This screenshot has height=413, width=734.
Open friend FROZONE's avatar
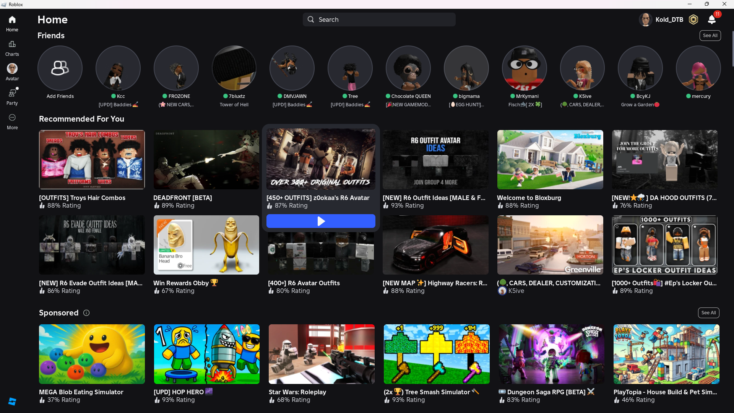[x=176, y=68]
